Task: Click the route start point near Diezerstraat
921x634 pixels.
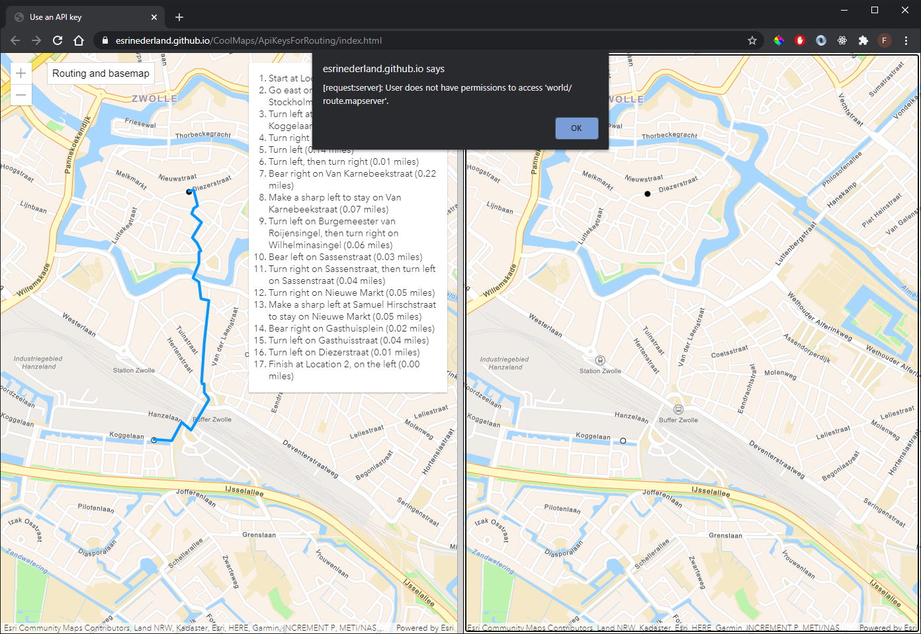Action: pos(189,192)
